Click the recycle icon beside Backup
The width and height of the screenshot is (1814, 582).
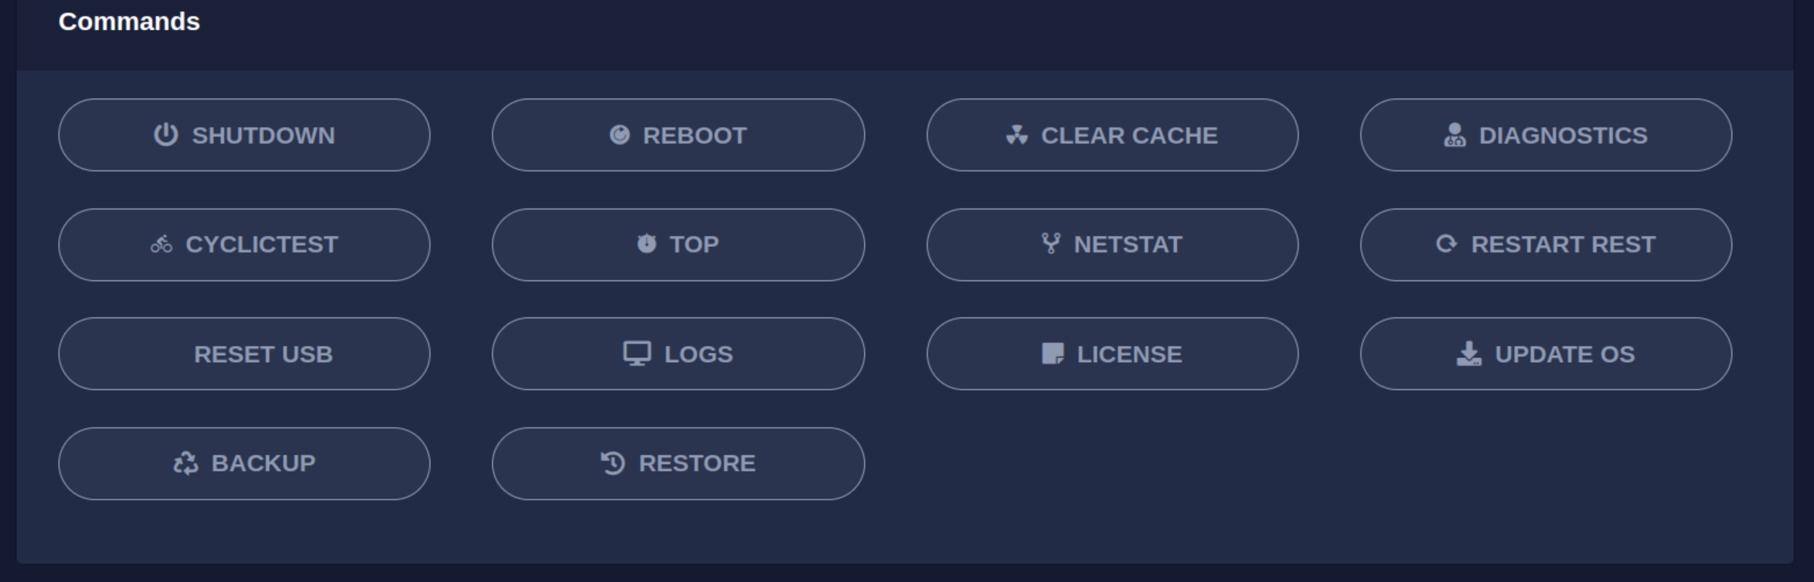tap(185, 463)
